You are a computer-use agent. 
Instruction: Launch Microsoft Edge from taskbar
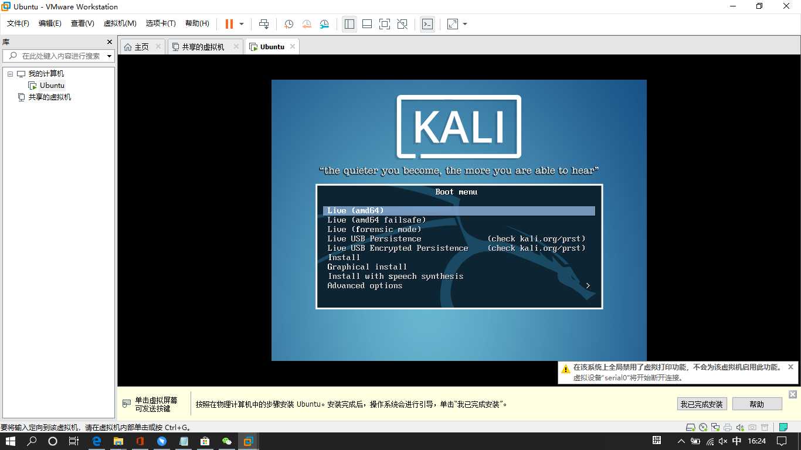[97, 441]
